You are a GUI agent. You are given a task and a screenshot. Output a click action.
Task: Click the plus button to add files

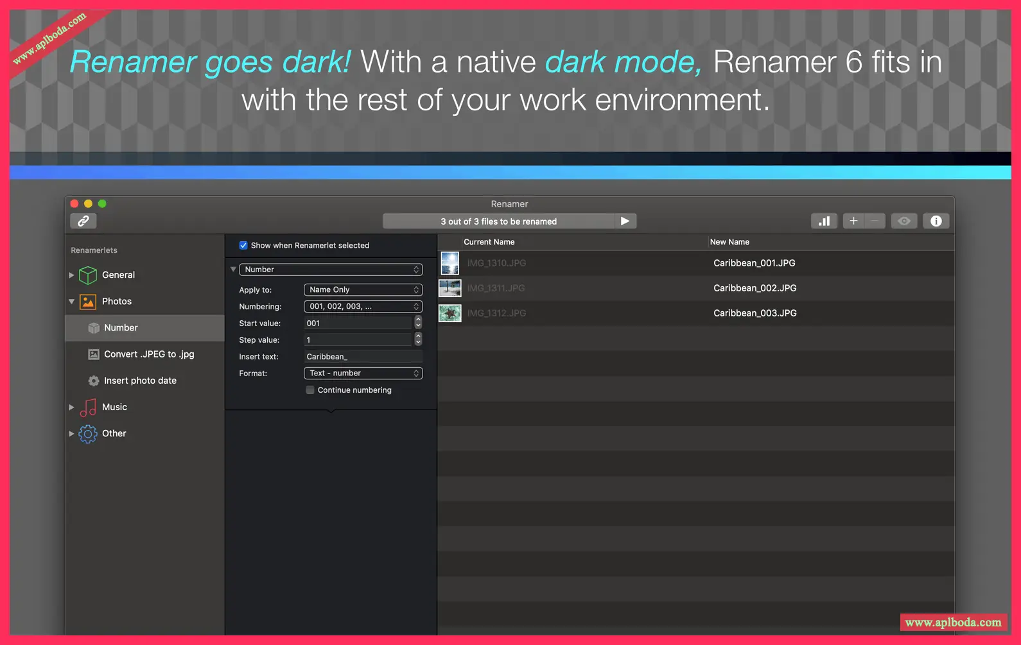click(x=853, y=221)
